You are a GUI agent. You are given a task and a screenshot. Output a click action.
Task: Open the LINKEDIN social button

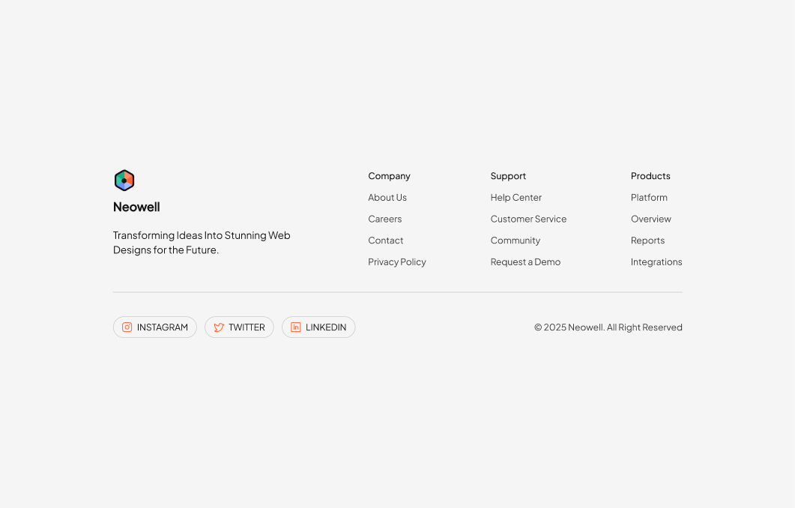pos(318,327)
